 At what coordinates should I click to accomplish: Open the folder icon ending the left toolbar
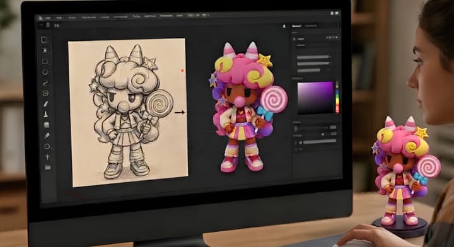[48, 167]
